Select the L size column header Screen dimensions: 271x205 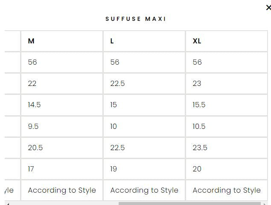click(112, 41)
